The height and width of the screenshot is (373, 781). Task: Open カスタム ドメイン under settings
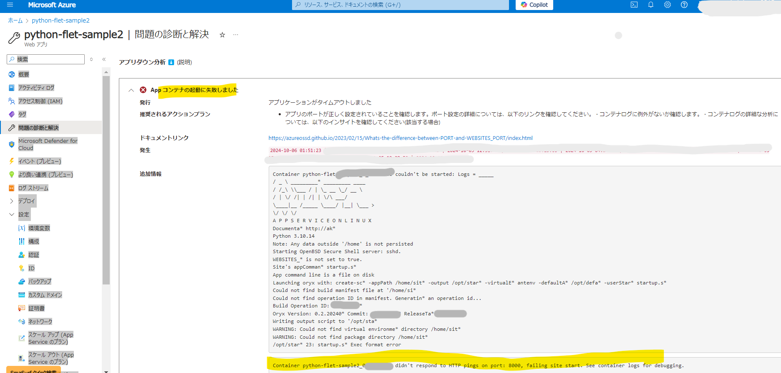pyautogui.click(x=45, y=295)
